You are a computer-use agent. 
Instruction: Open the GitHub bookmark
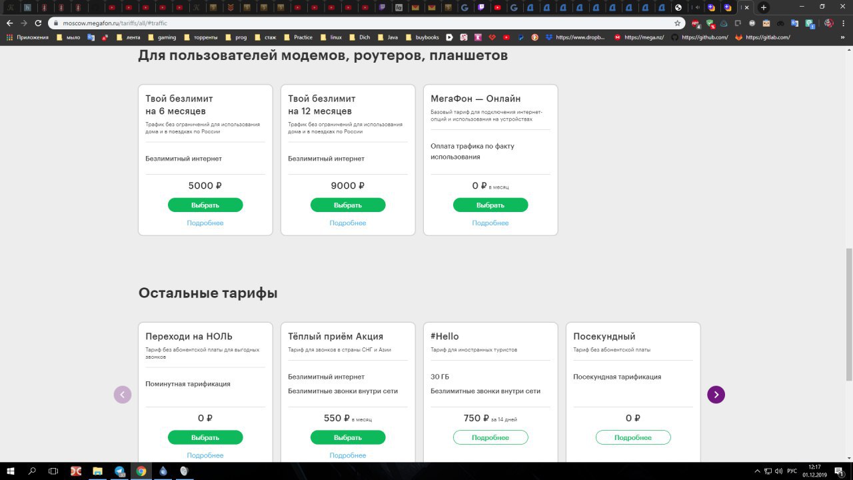700,37
